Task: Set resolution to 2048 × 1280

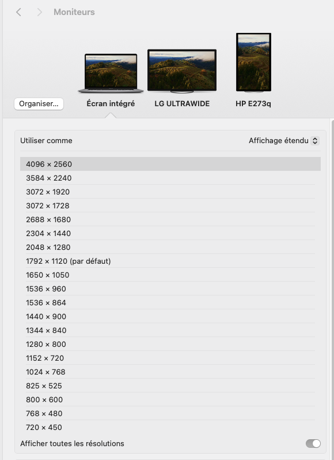Action: (170, 247)
